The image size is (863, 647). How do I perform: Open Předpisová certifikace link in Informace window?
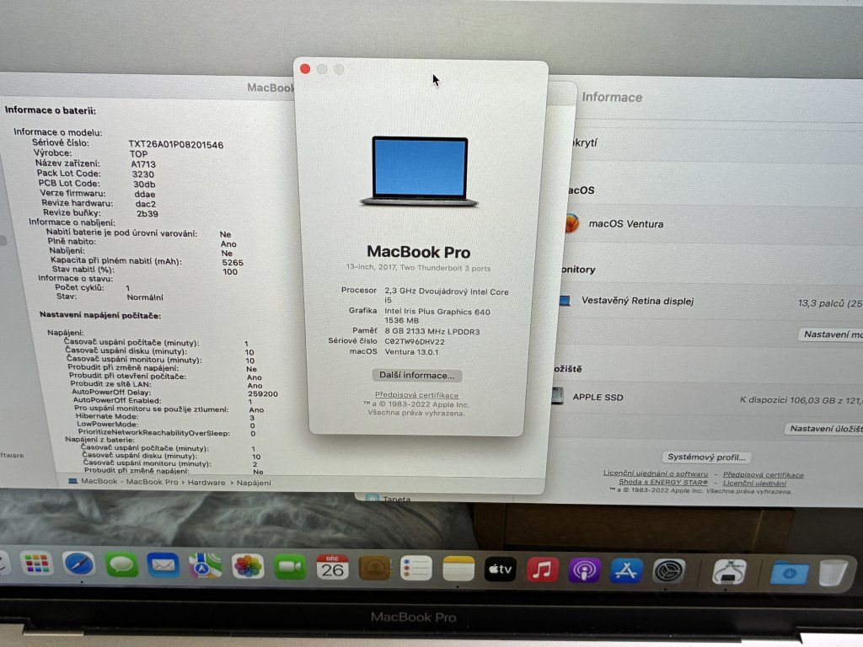763,474
